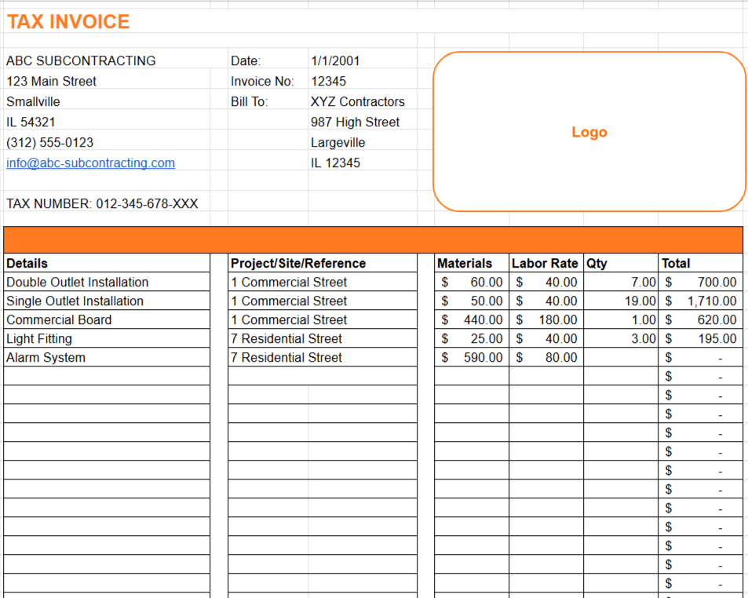This screenshot has width=748, height=598.
Task: Open the info@abc-subcontracting.com email link
Action: pyautogui.click(x=90, y=163)
